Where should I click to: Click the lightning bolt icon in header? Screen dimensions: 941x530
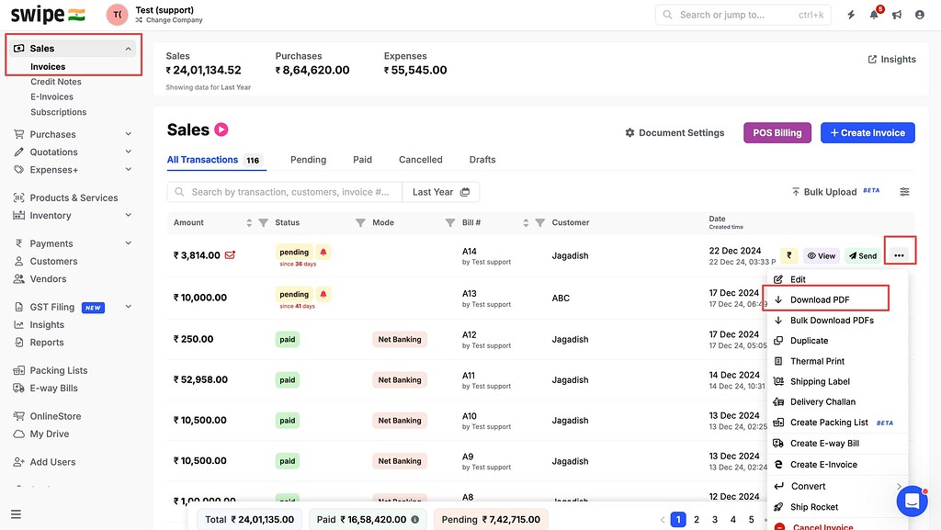(851, 15)
